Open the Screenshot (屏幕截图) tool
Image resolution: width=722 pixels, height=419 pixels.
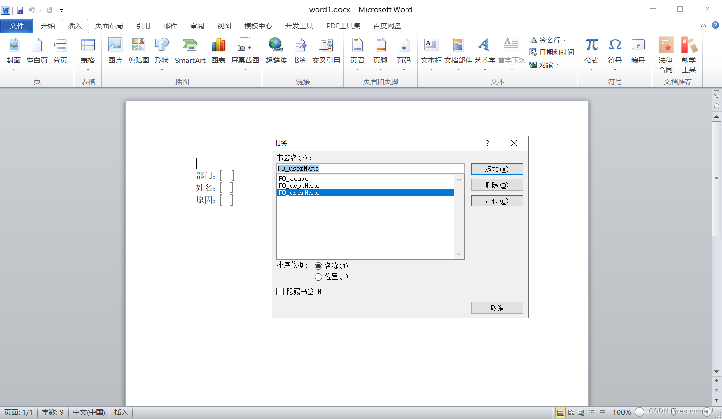[245, 54]
